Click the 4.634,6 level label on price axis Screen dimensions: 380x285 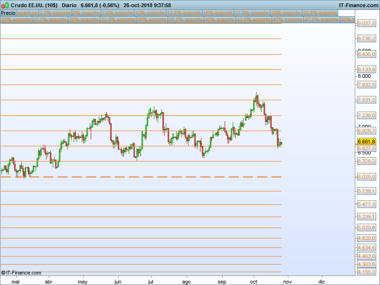[366, 247]
